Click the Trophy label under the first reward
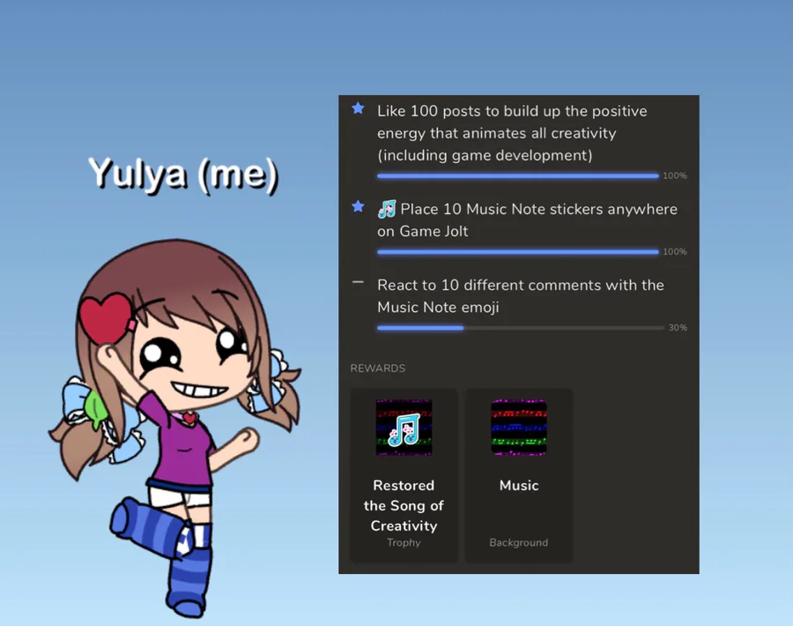Screen dimensions: 793x626 [x=404, y=542]
